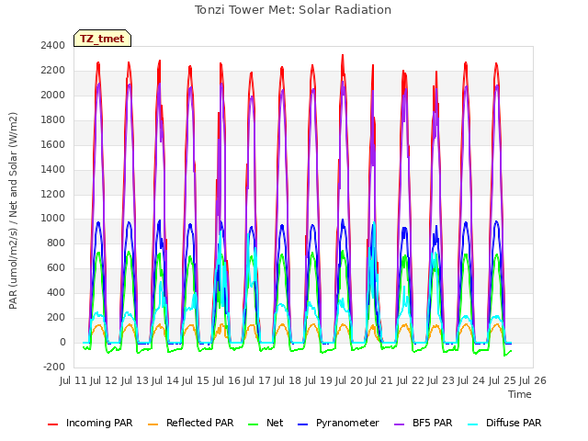This screenshot has width=588, height=441.
Task: Click the 2200 y-axis tick label
Action: click(53, 71)
